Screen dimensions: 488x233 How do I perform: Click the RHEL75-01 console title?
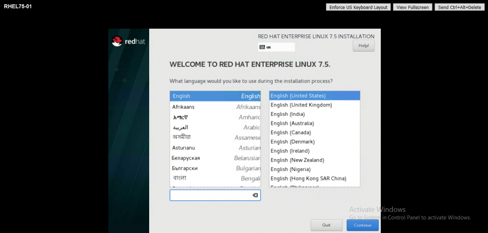click(x=18, y=6)
